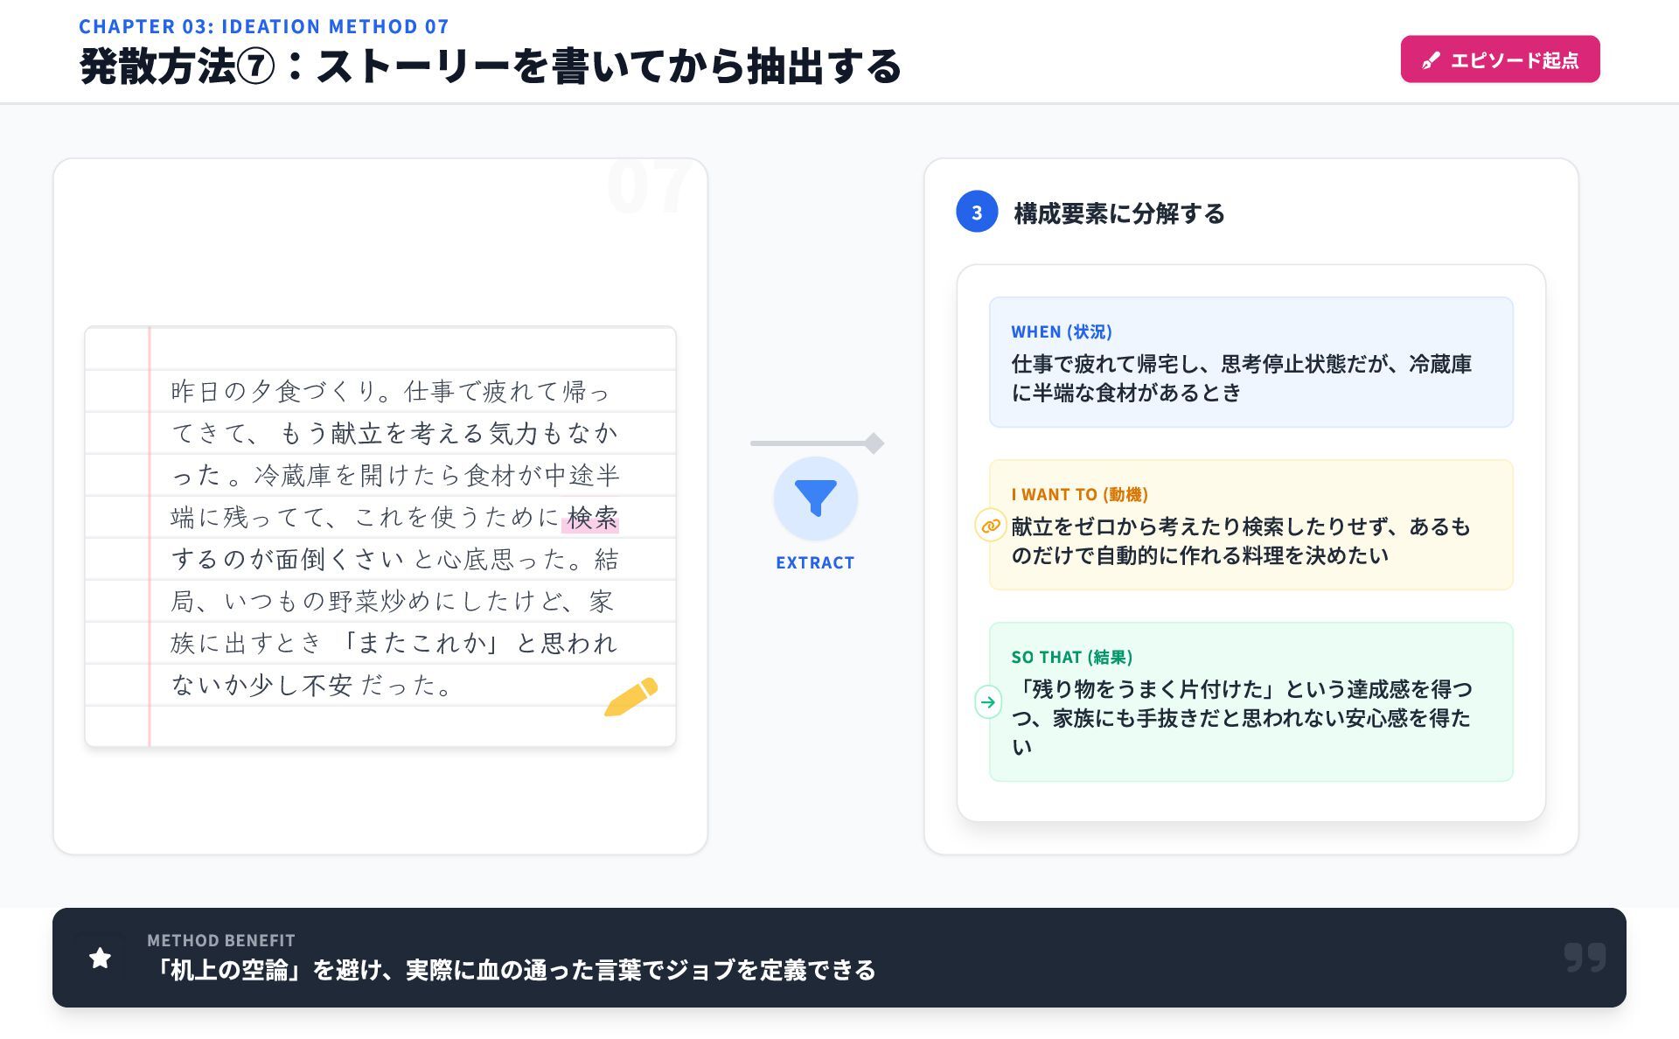1679x1039 pixels.
Task: Click the blue step number 3 circle
Action: [x=977, y=213]
